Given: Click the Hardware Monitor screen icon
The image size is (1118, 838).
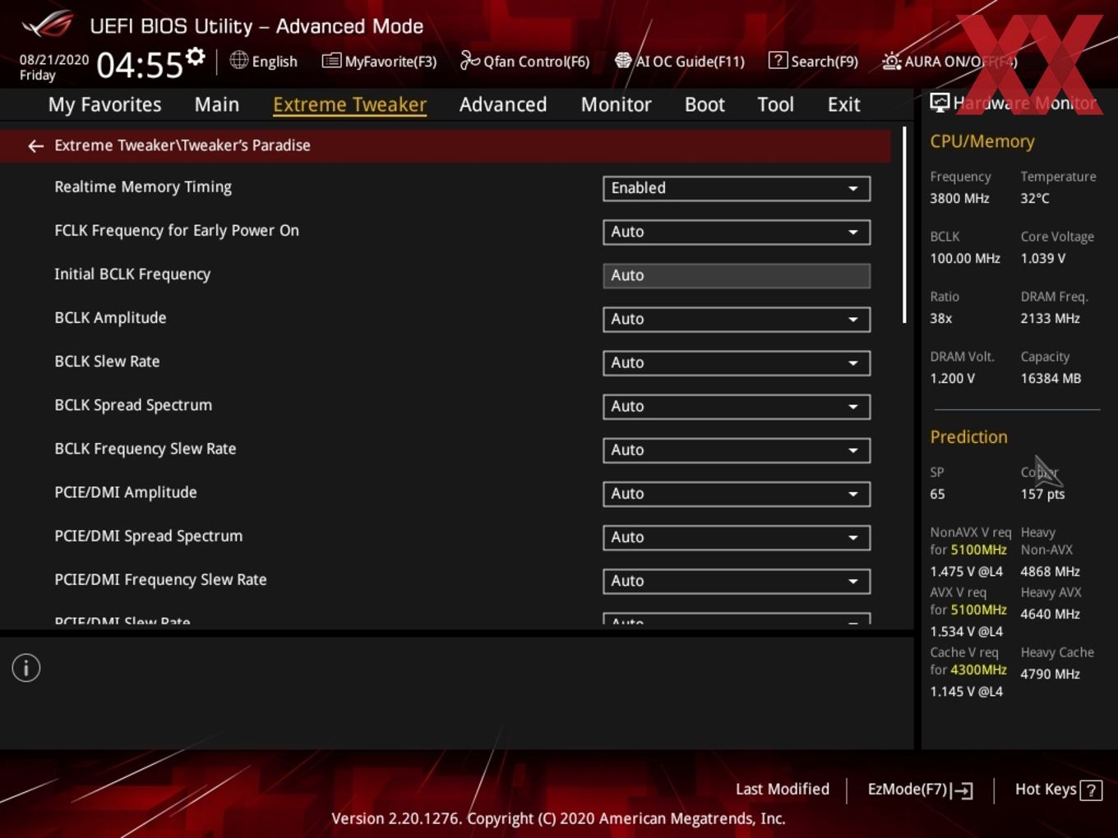Looking at the screenshot, I should pos(939,102).
